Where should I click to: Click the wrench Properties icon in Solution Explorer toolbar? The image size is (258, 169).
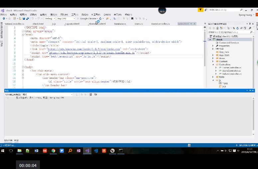[x=250, y=28]
